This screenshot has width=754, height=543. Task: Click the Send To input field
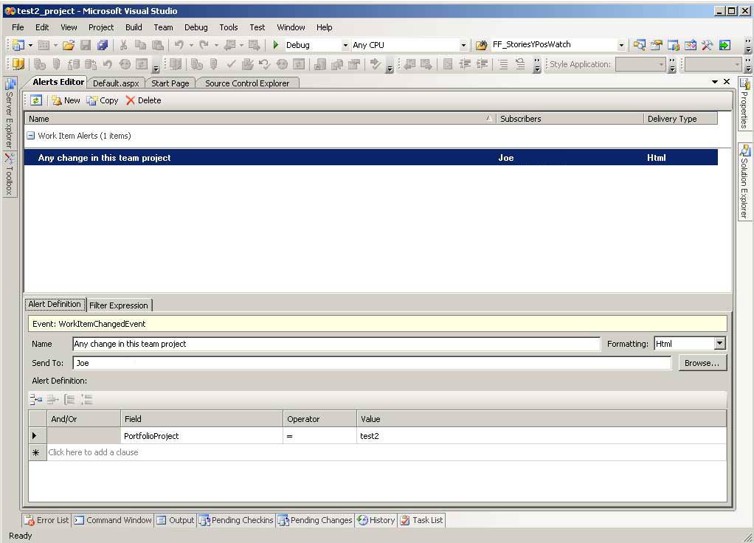(x=372, y=363)
